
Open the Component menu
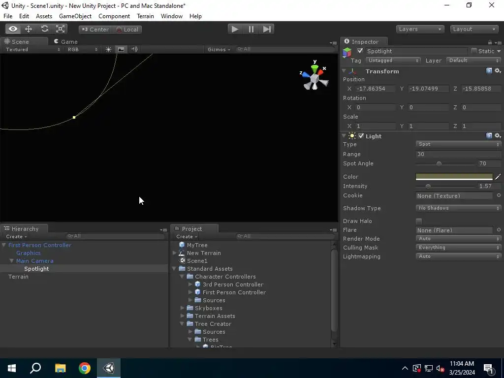coord(114,16)
